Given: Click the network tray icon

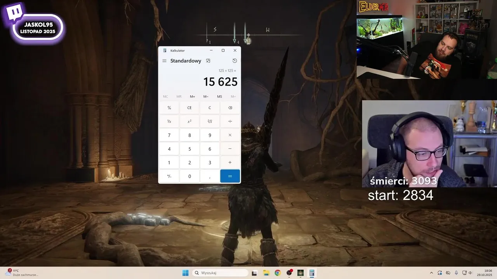Looking at the screenshot, I should (465, 273).
